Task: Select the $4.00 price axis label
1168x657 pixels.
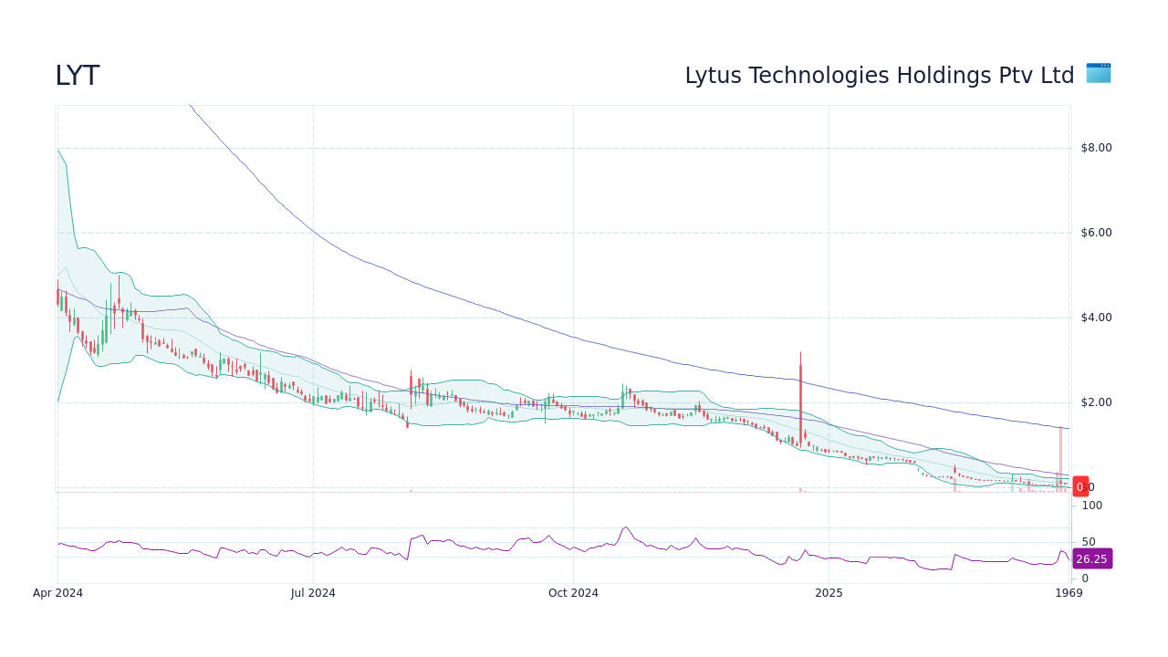Action: pyautogui.click(x=1096, y=318)
